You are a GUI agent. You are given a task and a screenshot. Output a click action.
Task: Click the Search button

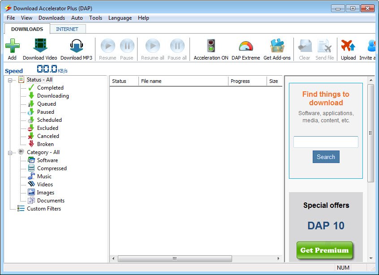click(326, 157)
